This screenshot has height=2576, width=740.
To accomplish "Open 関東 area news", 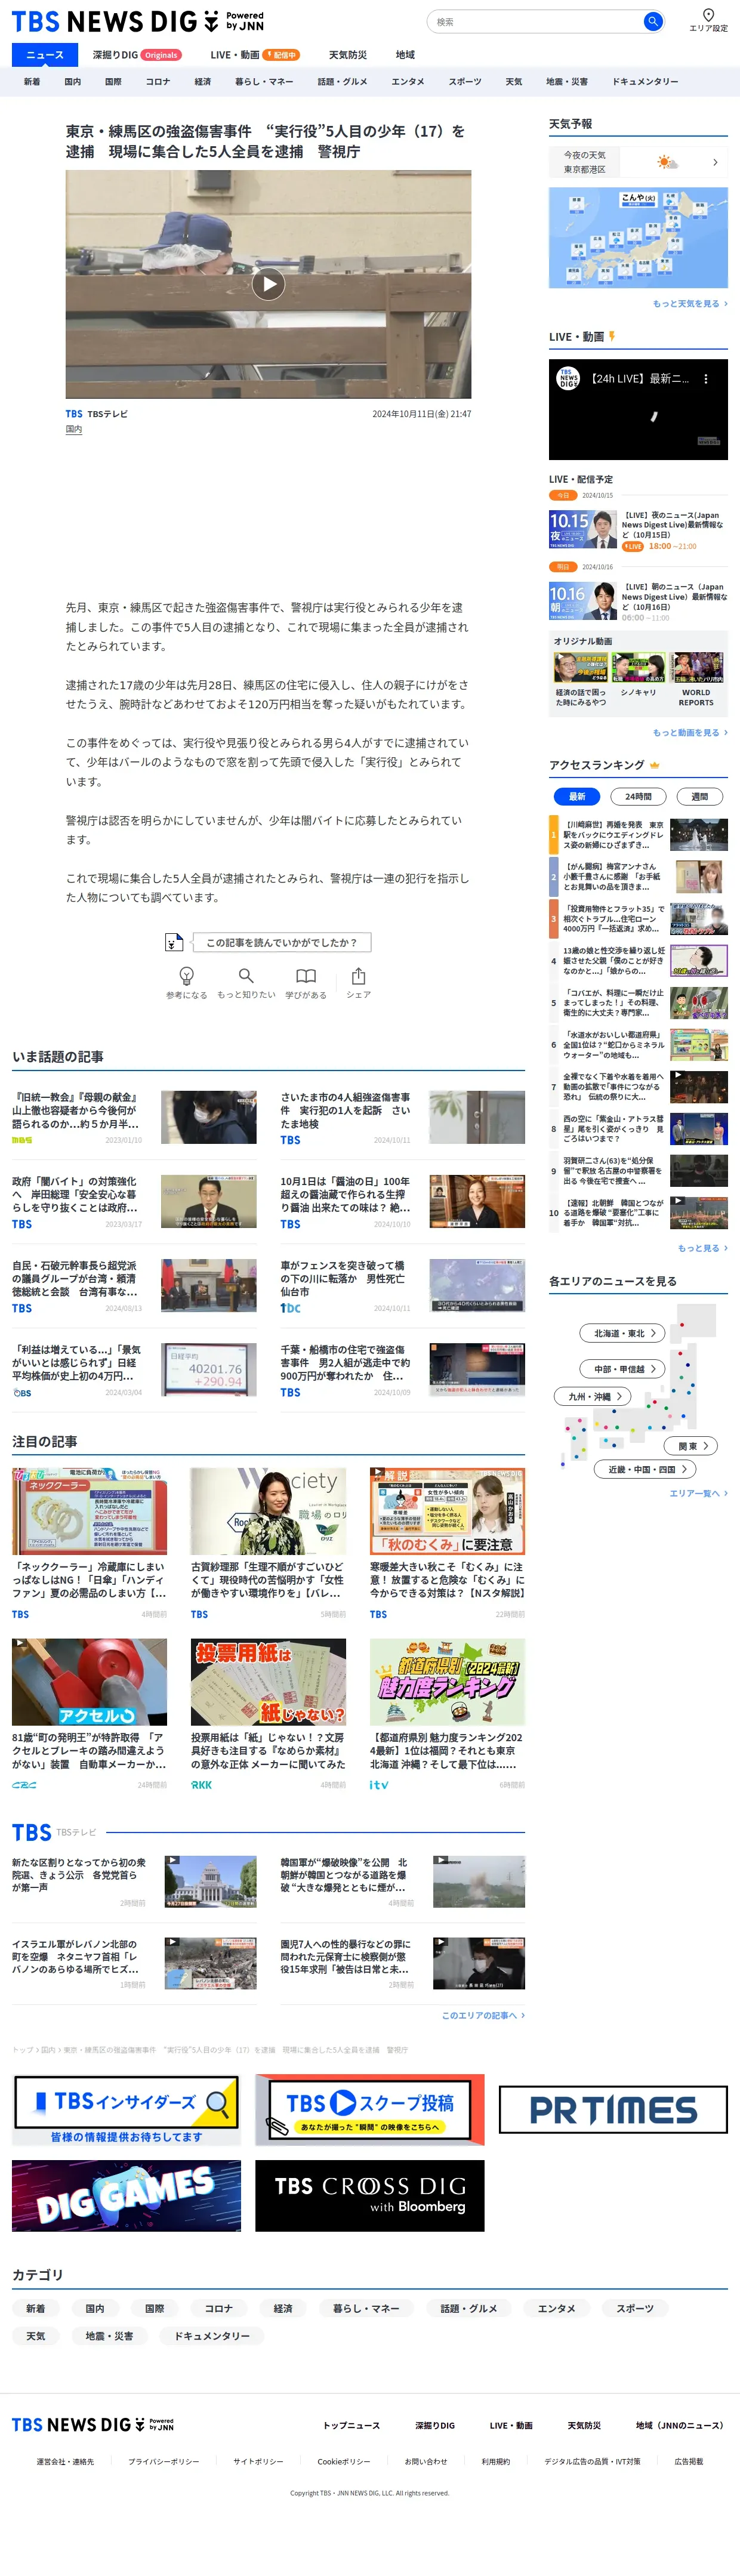I will point(692,1446).
